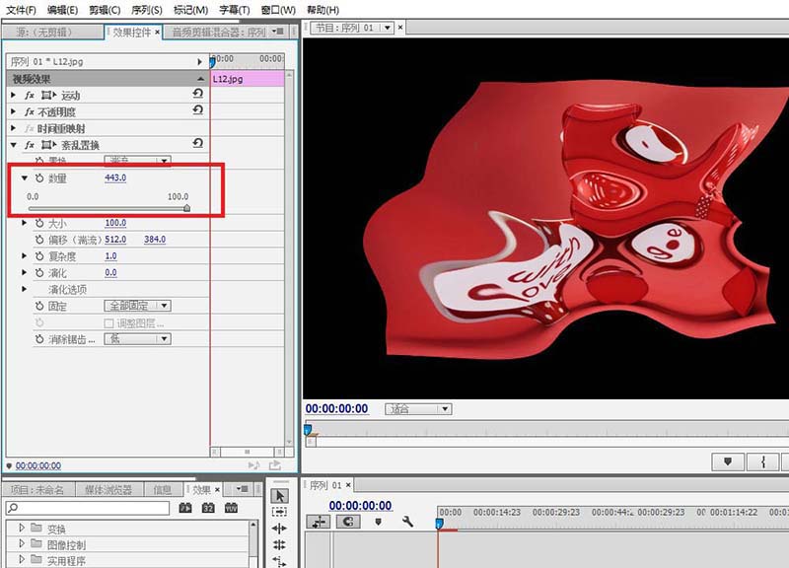Switch to the 源:(无剪辑) tab
Screen dimensions: 789x568
click(45, 33)
